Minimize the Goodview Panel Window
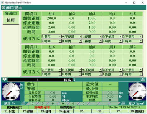The image size is (147, 114). (126, 3)
